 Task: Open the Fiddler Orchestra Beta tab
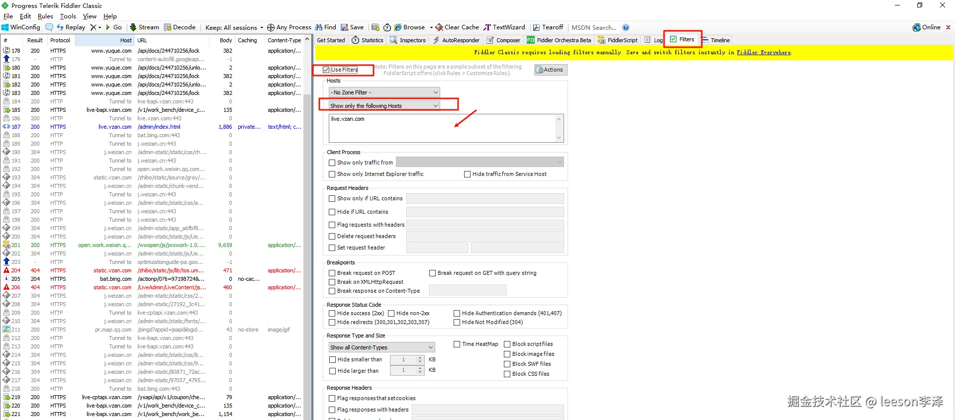point(559,40)
